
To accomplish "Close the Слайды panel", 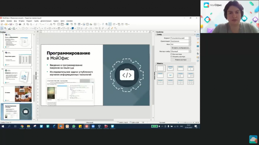I will coord(34,32).
